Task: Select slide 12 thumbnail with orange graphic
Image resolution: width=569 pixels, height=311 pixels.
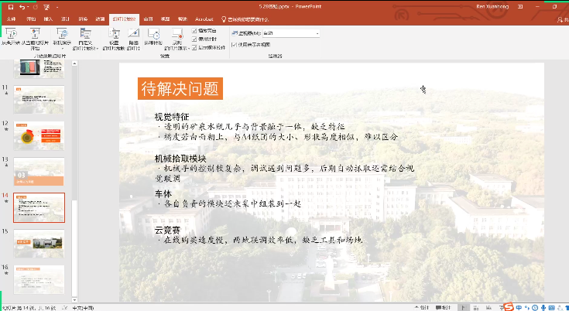Action: point(39,135)
